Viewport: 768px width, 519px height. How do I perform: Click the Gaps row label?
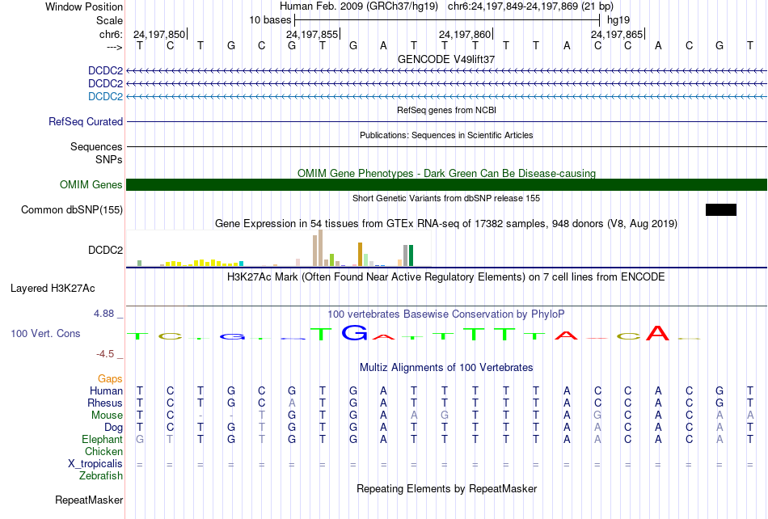pyautogui.click(x=110, y=379)
